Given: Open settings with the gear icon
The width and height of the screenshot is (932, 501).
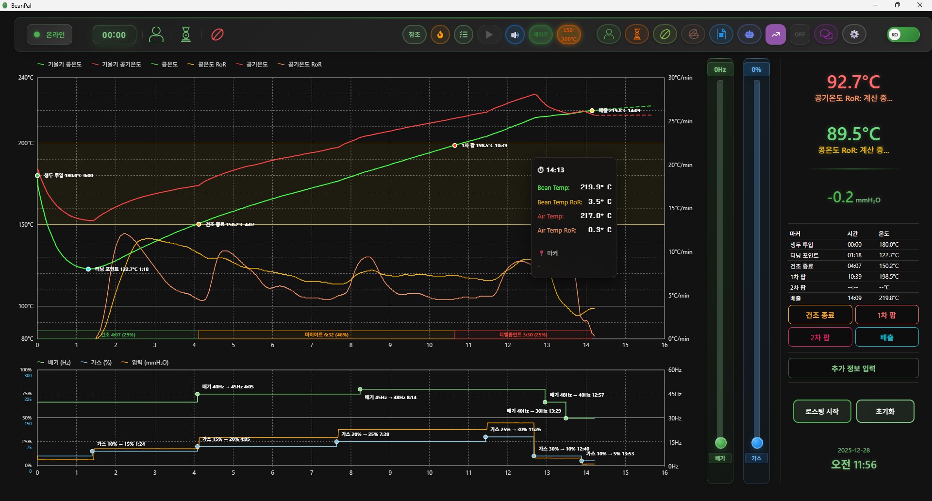Looking at the screenshot, I should [x=854, y=34].
